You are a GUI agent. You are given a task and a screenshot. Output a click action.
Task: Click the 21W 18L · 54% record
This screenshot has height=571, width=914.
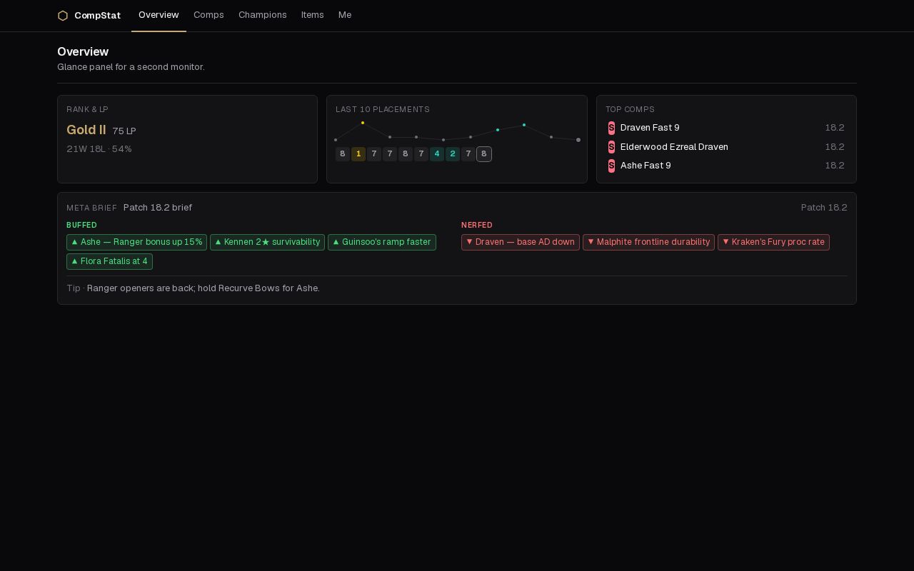[x=99, y=149]
